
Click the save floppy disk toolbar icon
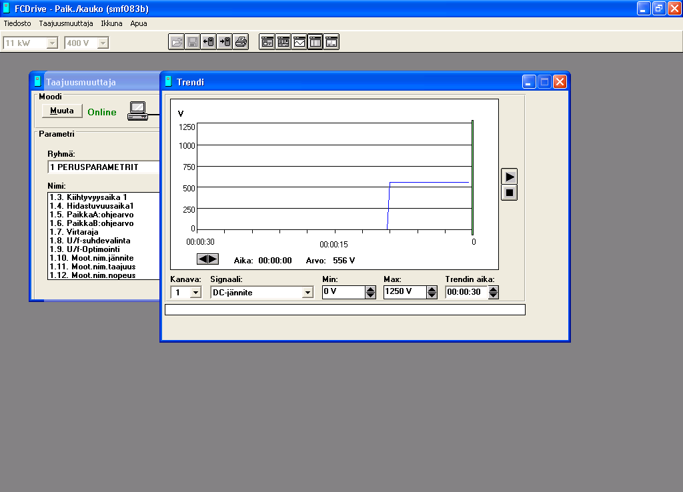coord(193,42)
